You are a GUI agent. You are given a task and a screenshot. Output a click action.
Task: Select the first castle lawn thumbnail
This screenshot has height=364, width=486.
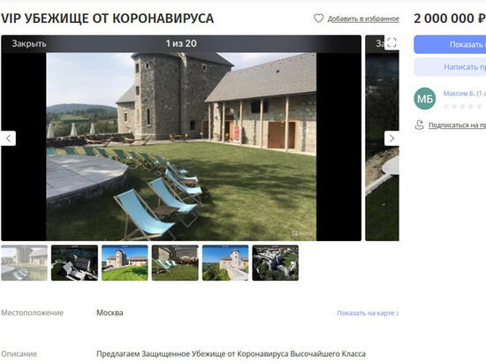pyautogui.click(x=24, y=263)
